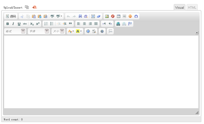Click the Source (源码) button

(11, 16)
